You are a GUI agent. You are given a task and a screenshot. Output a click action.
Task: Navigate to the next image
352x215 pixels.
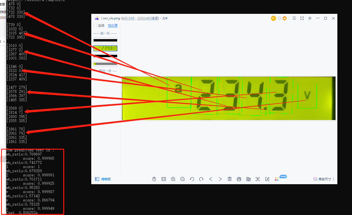(x=220, y=179)
